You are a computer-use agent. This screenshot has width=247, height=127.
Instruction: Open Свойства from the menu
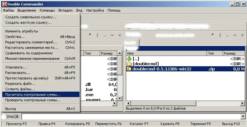pos(41,37)
